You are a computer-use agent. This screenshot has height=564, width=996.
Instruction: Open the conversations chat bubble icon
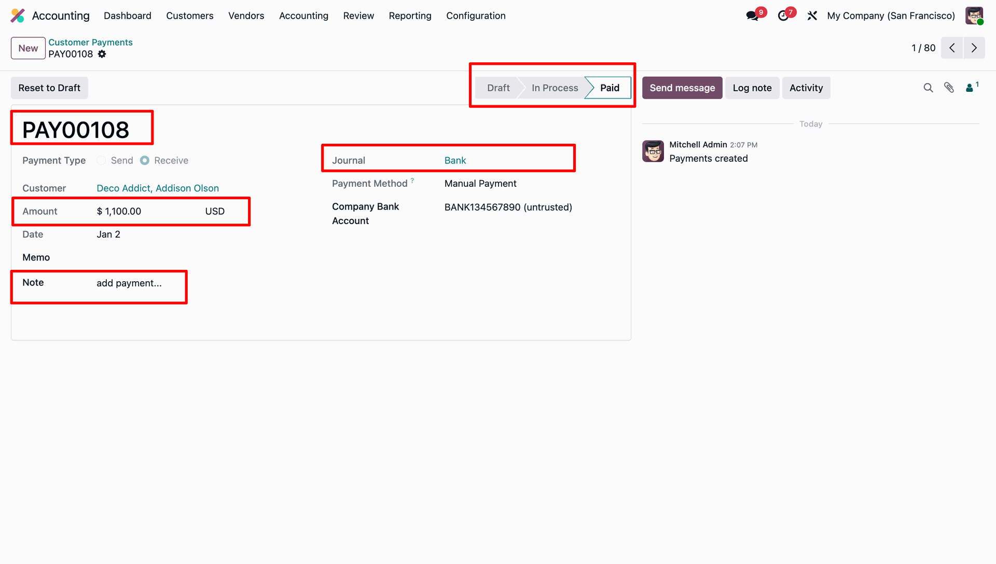(x=752, y=16)
